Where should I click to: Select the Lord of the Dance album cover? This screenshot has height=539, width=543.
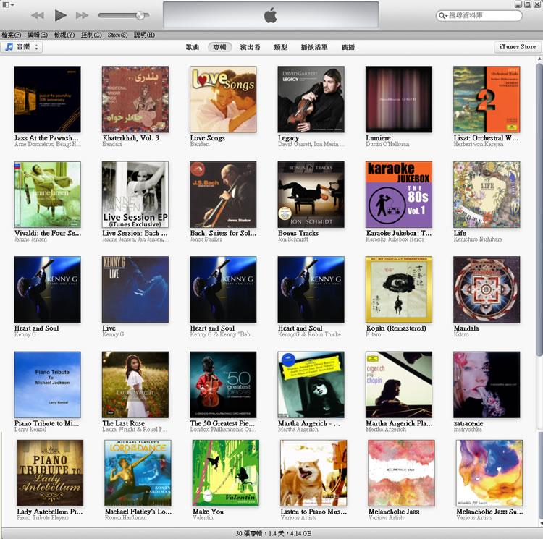[x=138, y=473]
